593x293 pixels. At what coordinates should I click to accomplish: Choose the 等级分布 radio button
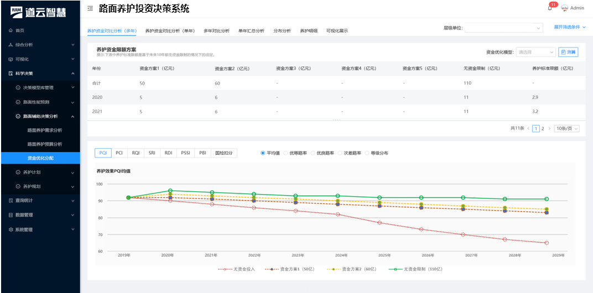click(x=367, y=153)
